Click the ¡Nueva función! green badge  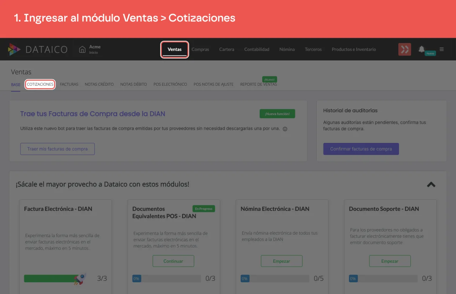(x=277, y=114)
